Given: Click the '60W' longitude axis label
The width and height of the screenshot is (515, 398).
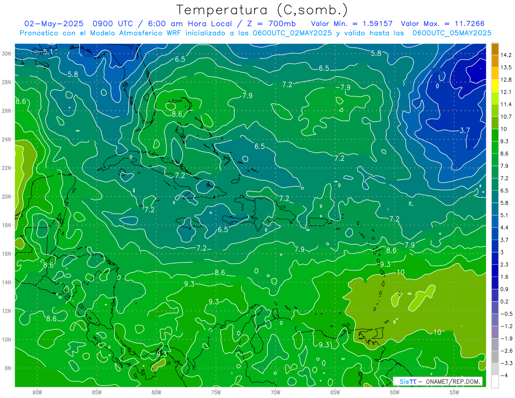Looking at the screenshot, I should click(x=395, y=392).
